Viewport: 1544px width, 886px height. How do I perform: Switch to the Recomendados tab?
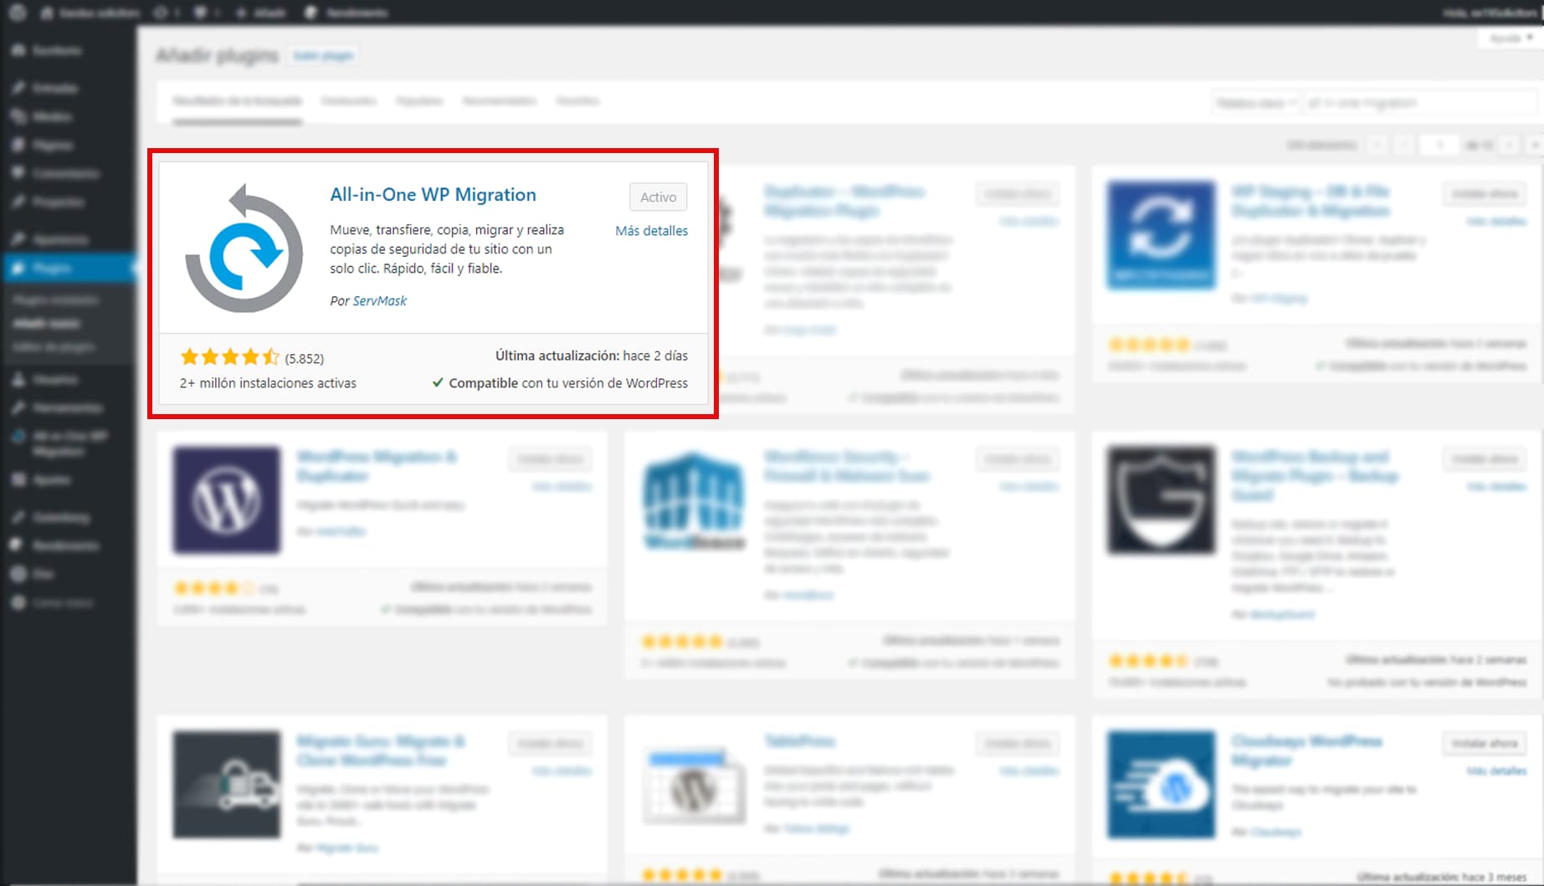point(499,101)
